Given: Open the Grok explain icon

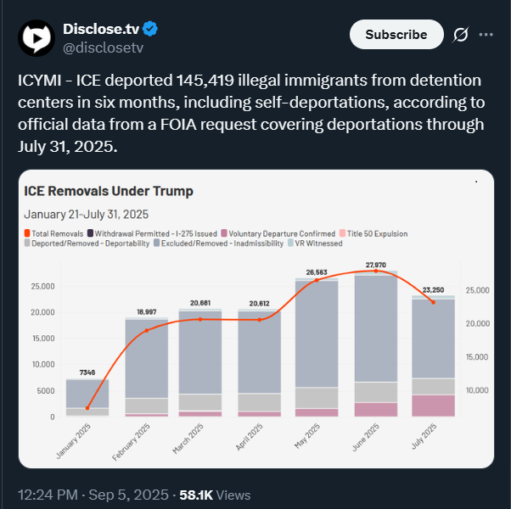Looking at the screenshot, I should pyautogui.click(x=461, y=35).
